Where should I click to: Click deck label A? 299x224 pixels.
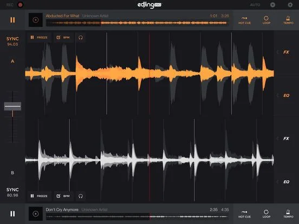(12, 61)
